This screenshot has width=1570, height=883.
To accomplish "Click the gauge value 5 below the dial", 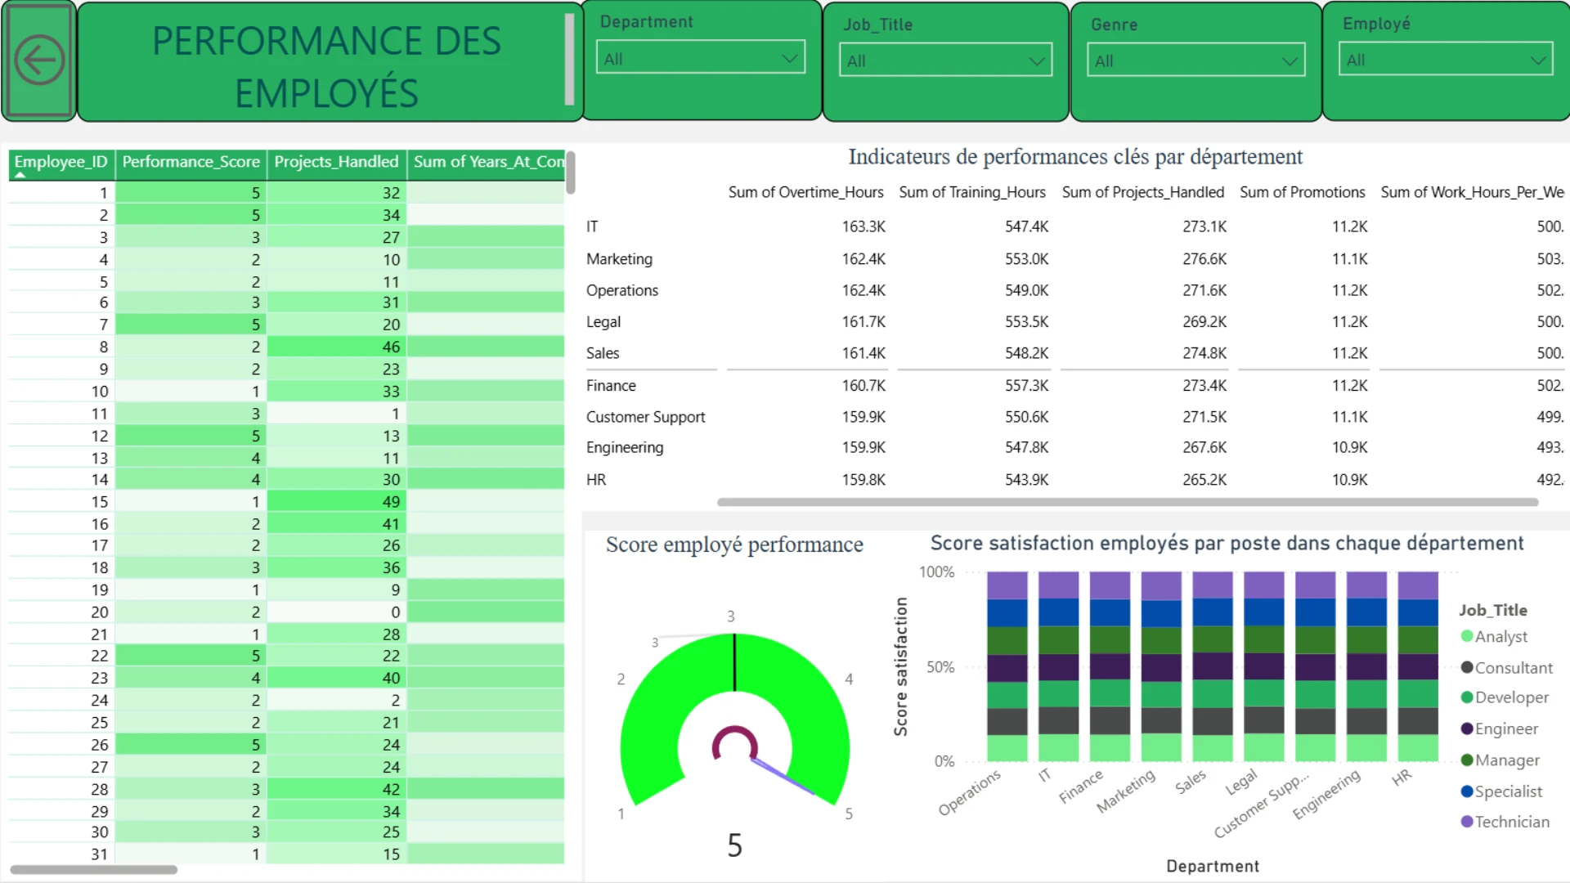I will pos(735,845).
